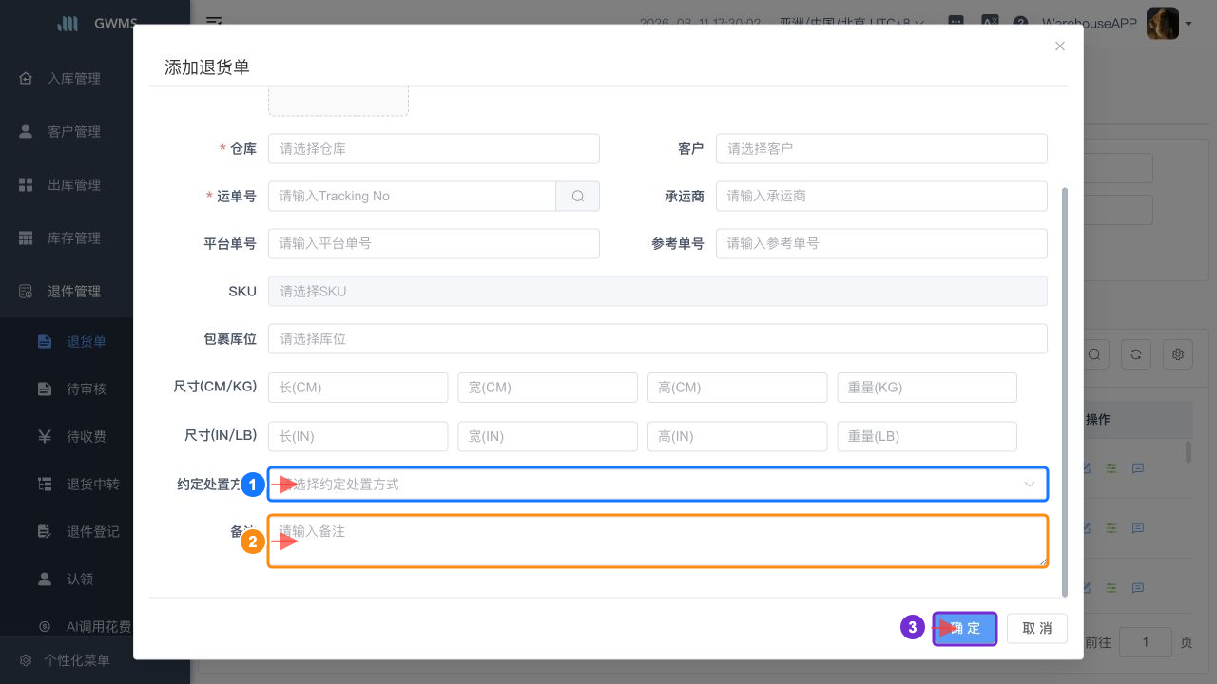This screenshot has height=684, width=1217.
Task: Close the 添加退货单 dialog with the X
Action: point(1060,46)
